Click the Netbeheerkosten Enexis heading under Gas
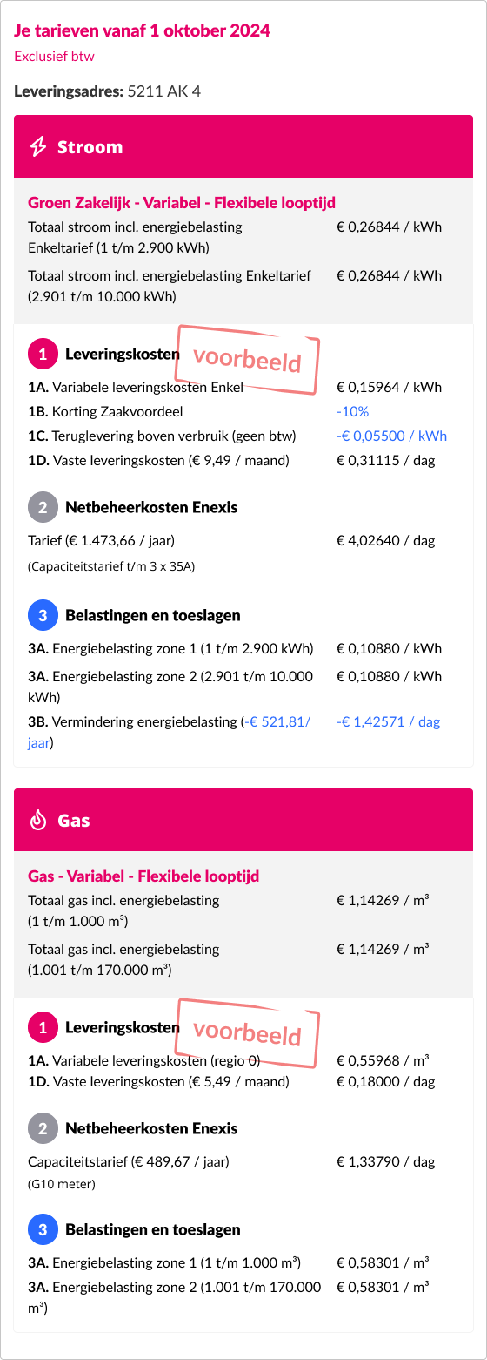Image resolution: width=487 pixels, height=1360 pixels. [x=151, y=1128]
